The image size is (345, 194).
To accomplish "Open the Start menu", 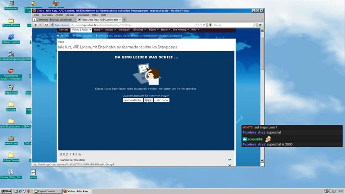I will [x=6, y=191].
